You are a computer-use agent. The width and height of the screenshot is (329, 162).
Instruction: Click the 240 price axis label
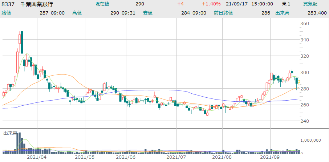(304, 121)
